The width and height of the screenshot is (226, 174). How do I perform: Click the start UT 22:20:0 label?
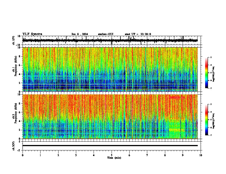click(138, 34)
